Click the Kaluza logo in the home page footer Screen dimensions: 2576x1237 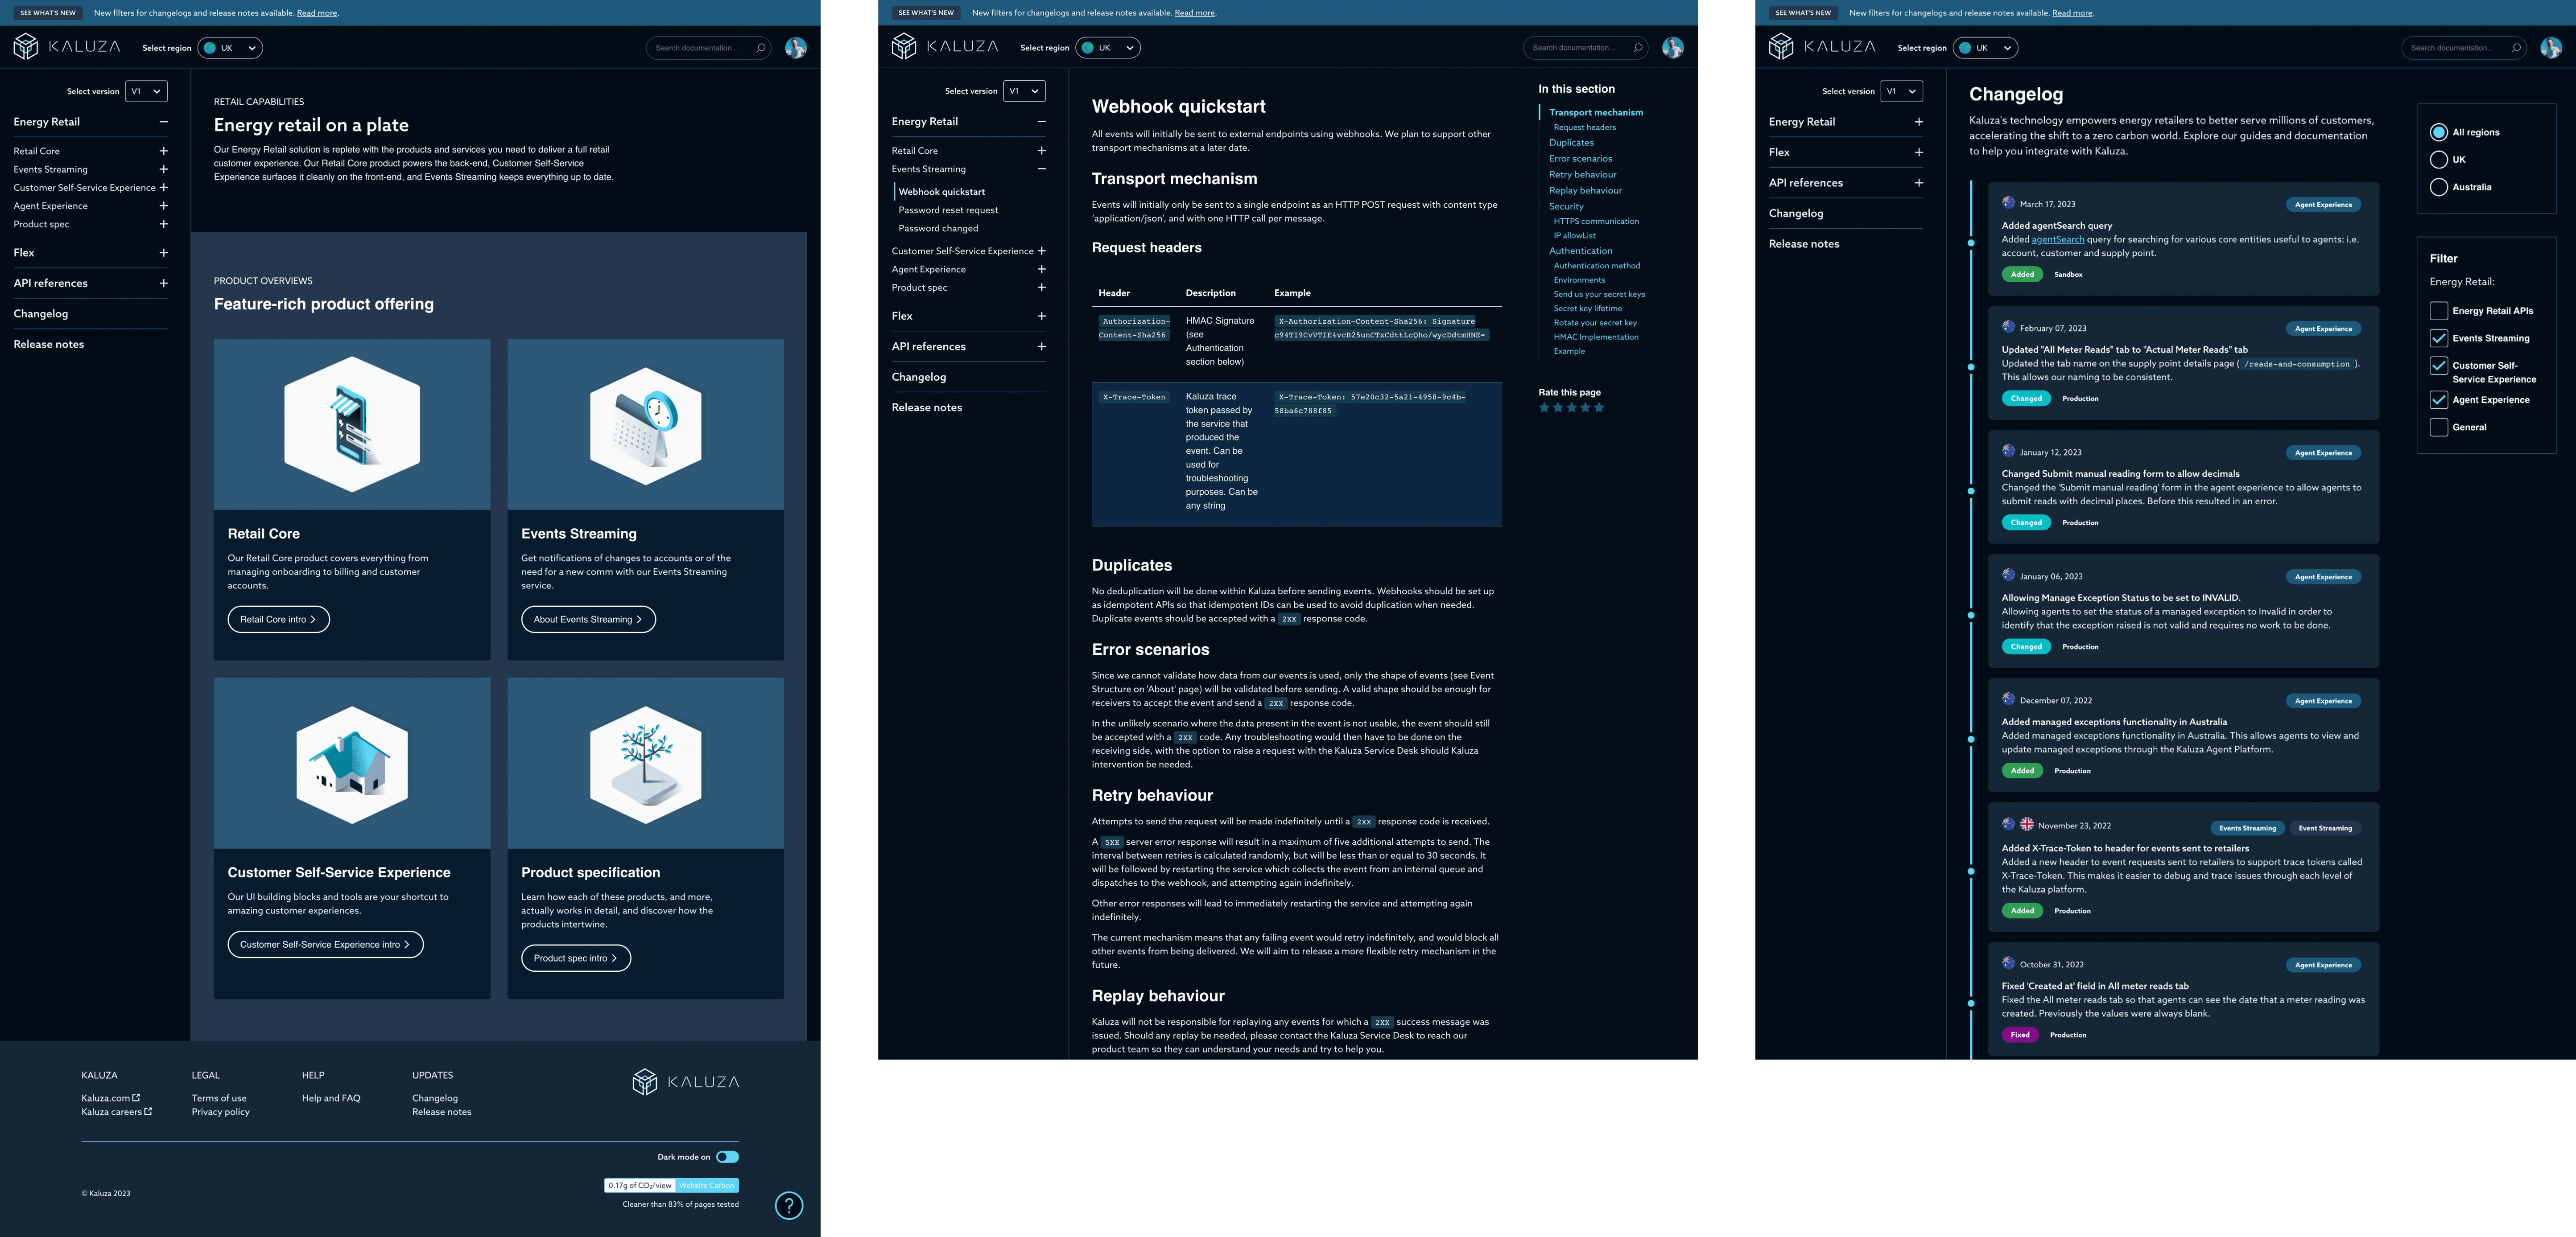(x=686, y=1082)
